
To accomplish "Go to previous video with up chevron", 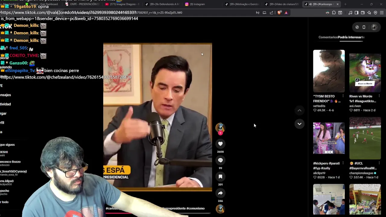I will click(x=299, y=111).
